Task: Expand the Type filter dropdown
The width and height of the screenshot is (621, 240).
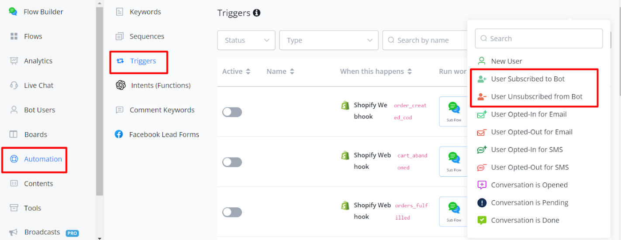Action: (x=328, y=40)
